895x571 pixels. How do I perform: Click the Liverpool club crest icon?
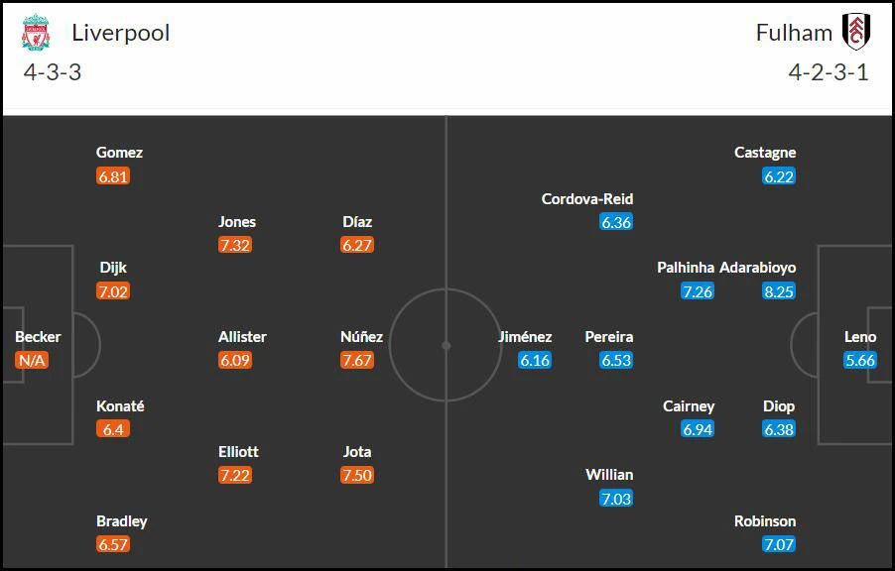[36, 33]
